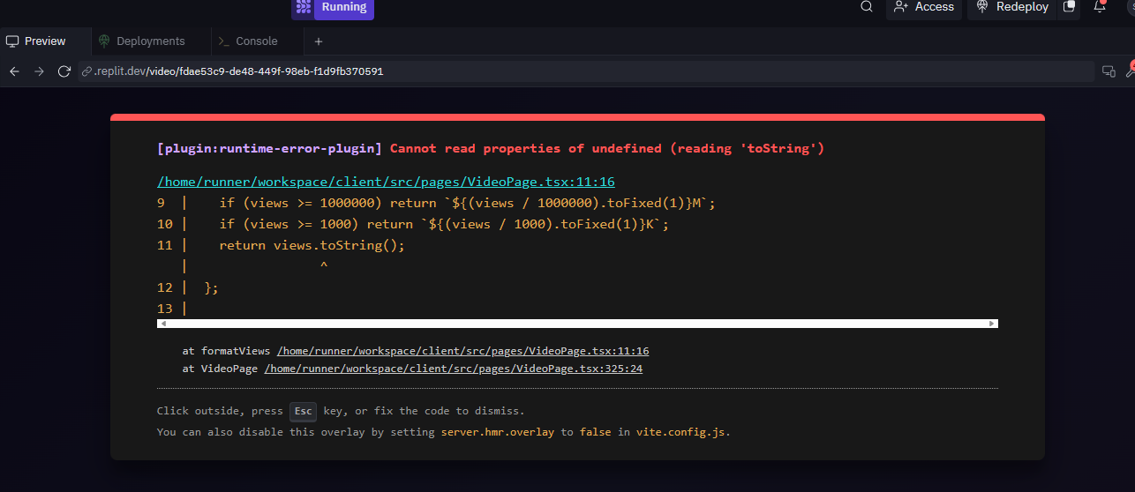Open the Replit grid icon beside Running
The height and width of the screenshot is (492, 1135).
tap(303, 8)
